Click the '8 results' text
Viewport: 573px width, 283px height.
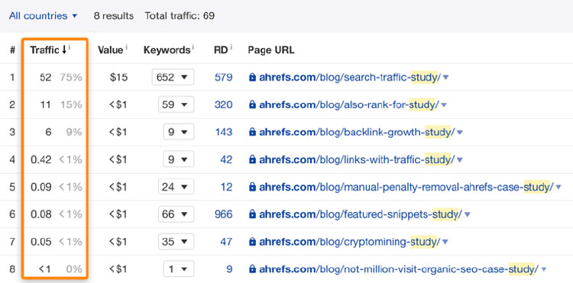[x=114, y=16]
